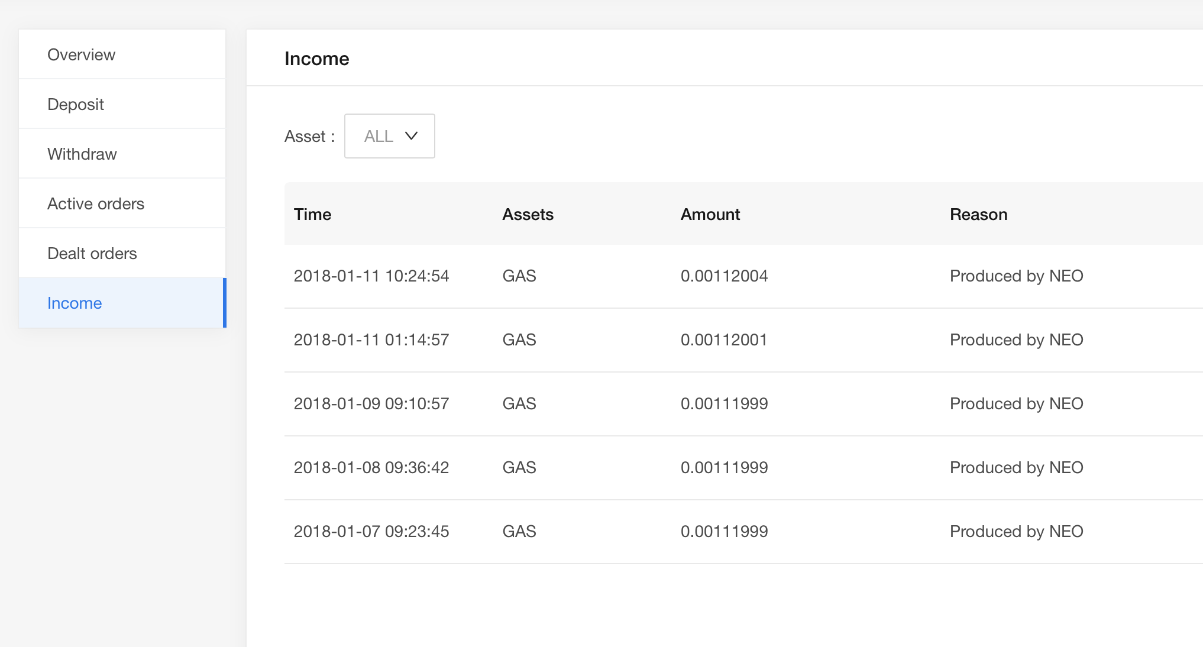Viewport: 1203px width, 647px height.
Task: Select Withdraw from the sidebar
Action: pos(82,154)
